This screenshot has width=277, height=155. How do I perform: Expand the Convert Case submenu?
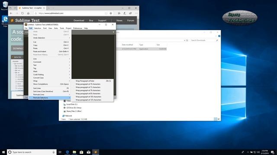coord(50,77)
